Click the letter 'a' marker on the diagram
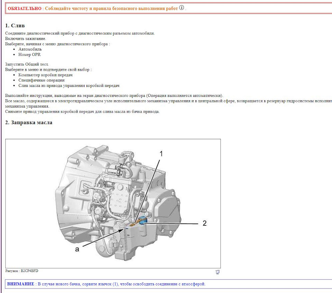Viewport: 332px width, 293px height. tap(76, 250)
